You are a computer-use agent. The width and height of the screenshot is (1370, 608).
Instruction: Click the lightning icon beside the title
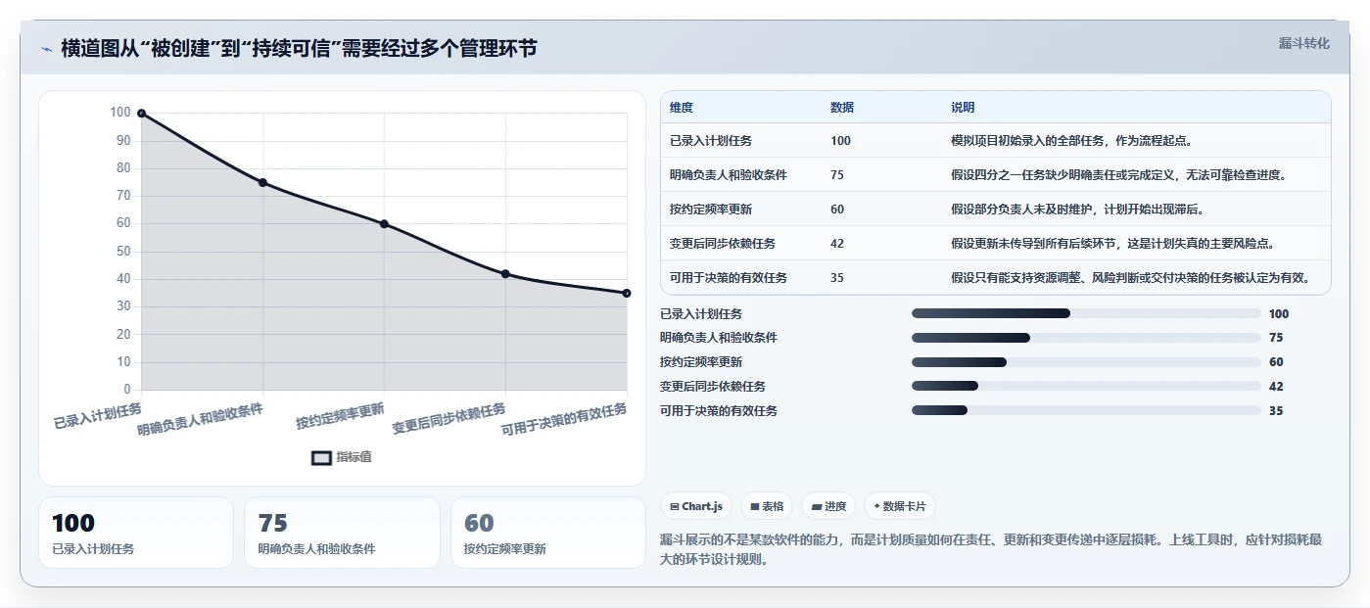[46, 49]
